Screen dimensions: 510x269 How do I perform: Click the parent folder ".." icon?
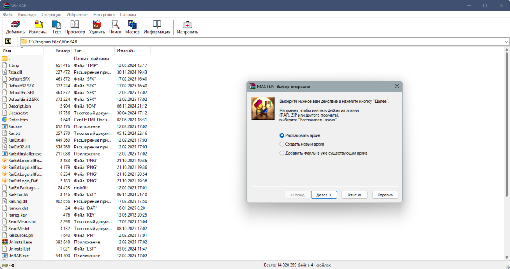[x=4, y=59]
